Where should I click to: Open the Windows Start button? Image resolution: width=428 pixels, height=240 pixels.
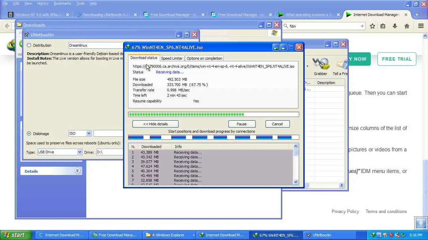click(16, 235)
